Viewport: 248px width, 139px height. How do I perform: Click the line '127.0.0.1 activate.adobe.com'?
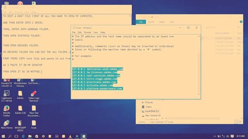(x=93, y=85)
